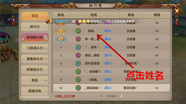The height and width of the screenshot is (104, 186).
Task: Expand the 门派战斗力 dropdown arrow
Action: (x=45, y=48)
